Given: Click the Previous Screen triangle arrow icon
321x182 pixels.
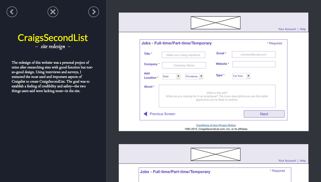Looking at the screenshot, I should coord(145,114).
